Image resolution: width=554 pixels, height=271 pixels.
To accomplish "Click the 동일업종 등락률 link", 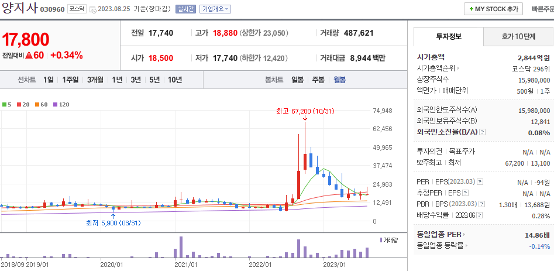I will pos(441,246).
